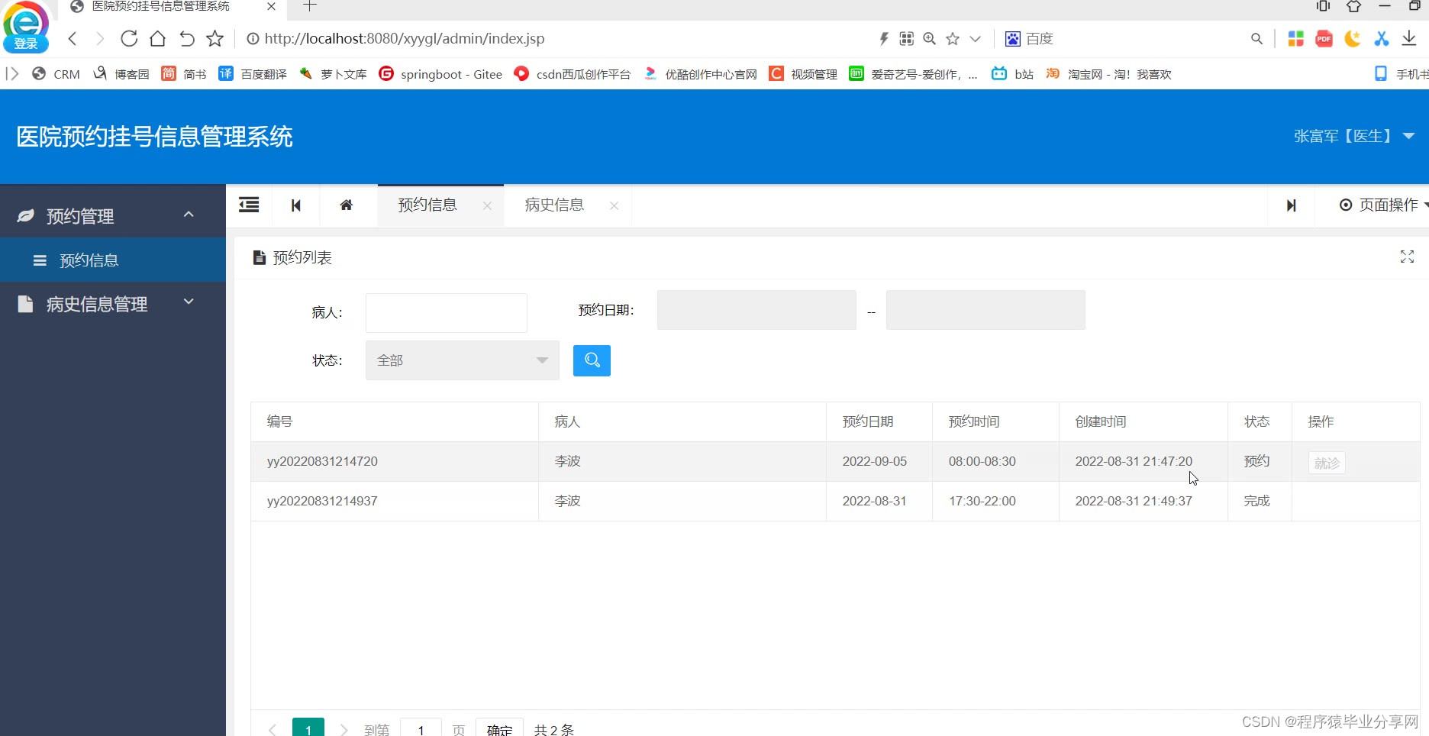The image size is (1429, 736).
Task: Click the undo/restore closed page icon
Action: (187, 38)
